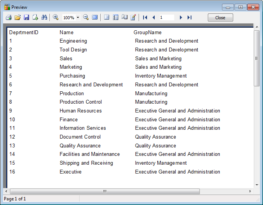
Task: Click the Zoom Out magnifier
Action: pyautogui.click(x=86, y=17)
